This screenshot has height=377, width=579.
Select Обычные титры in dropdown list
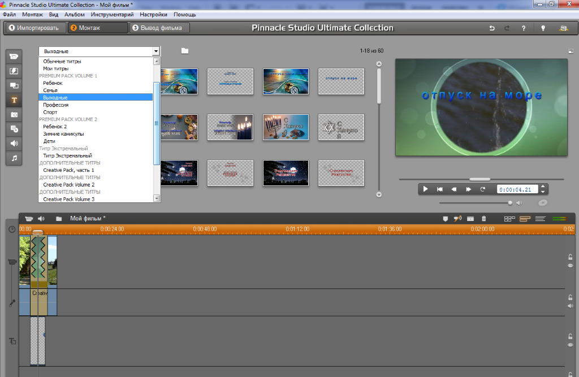(x=62, y=61)
